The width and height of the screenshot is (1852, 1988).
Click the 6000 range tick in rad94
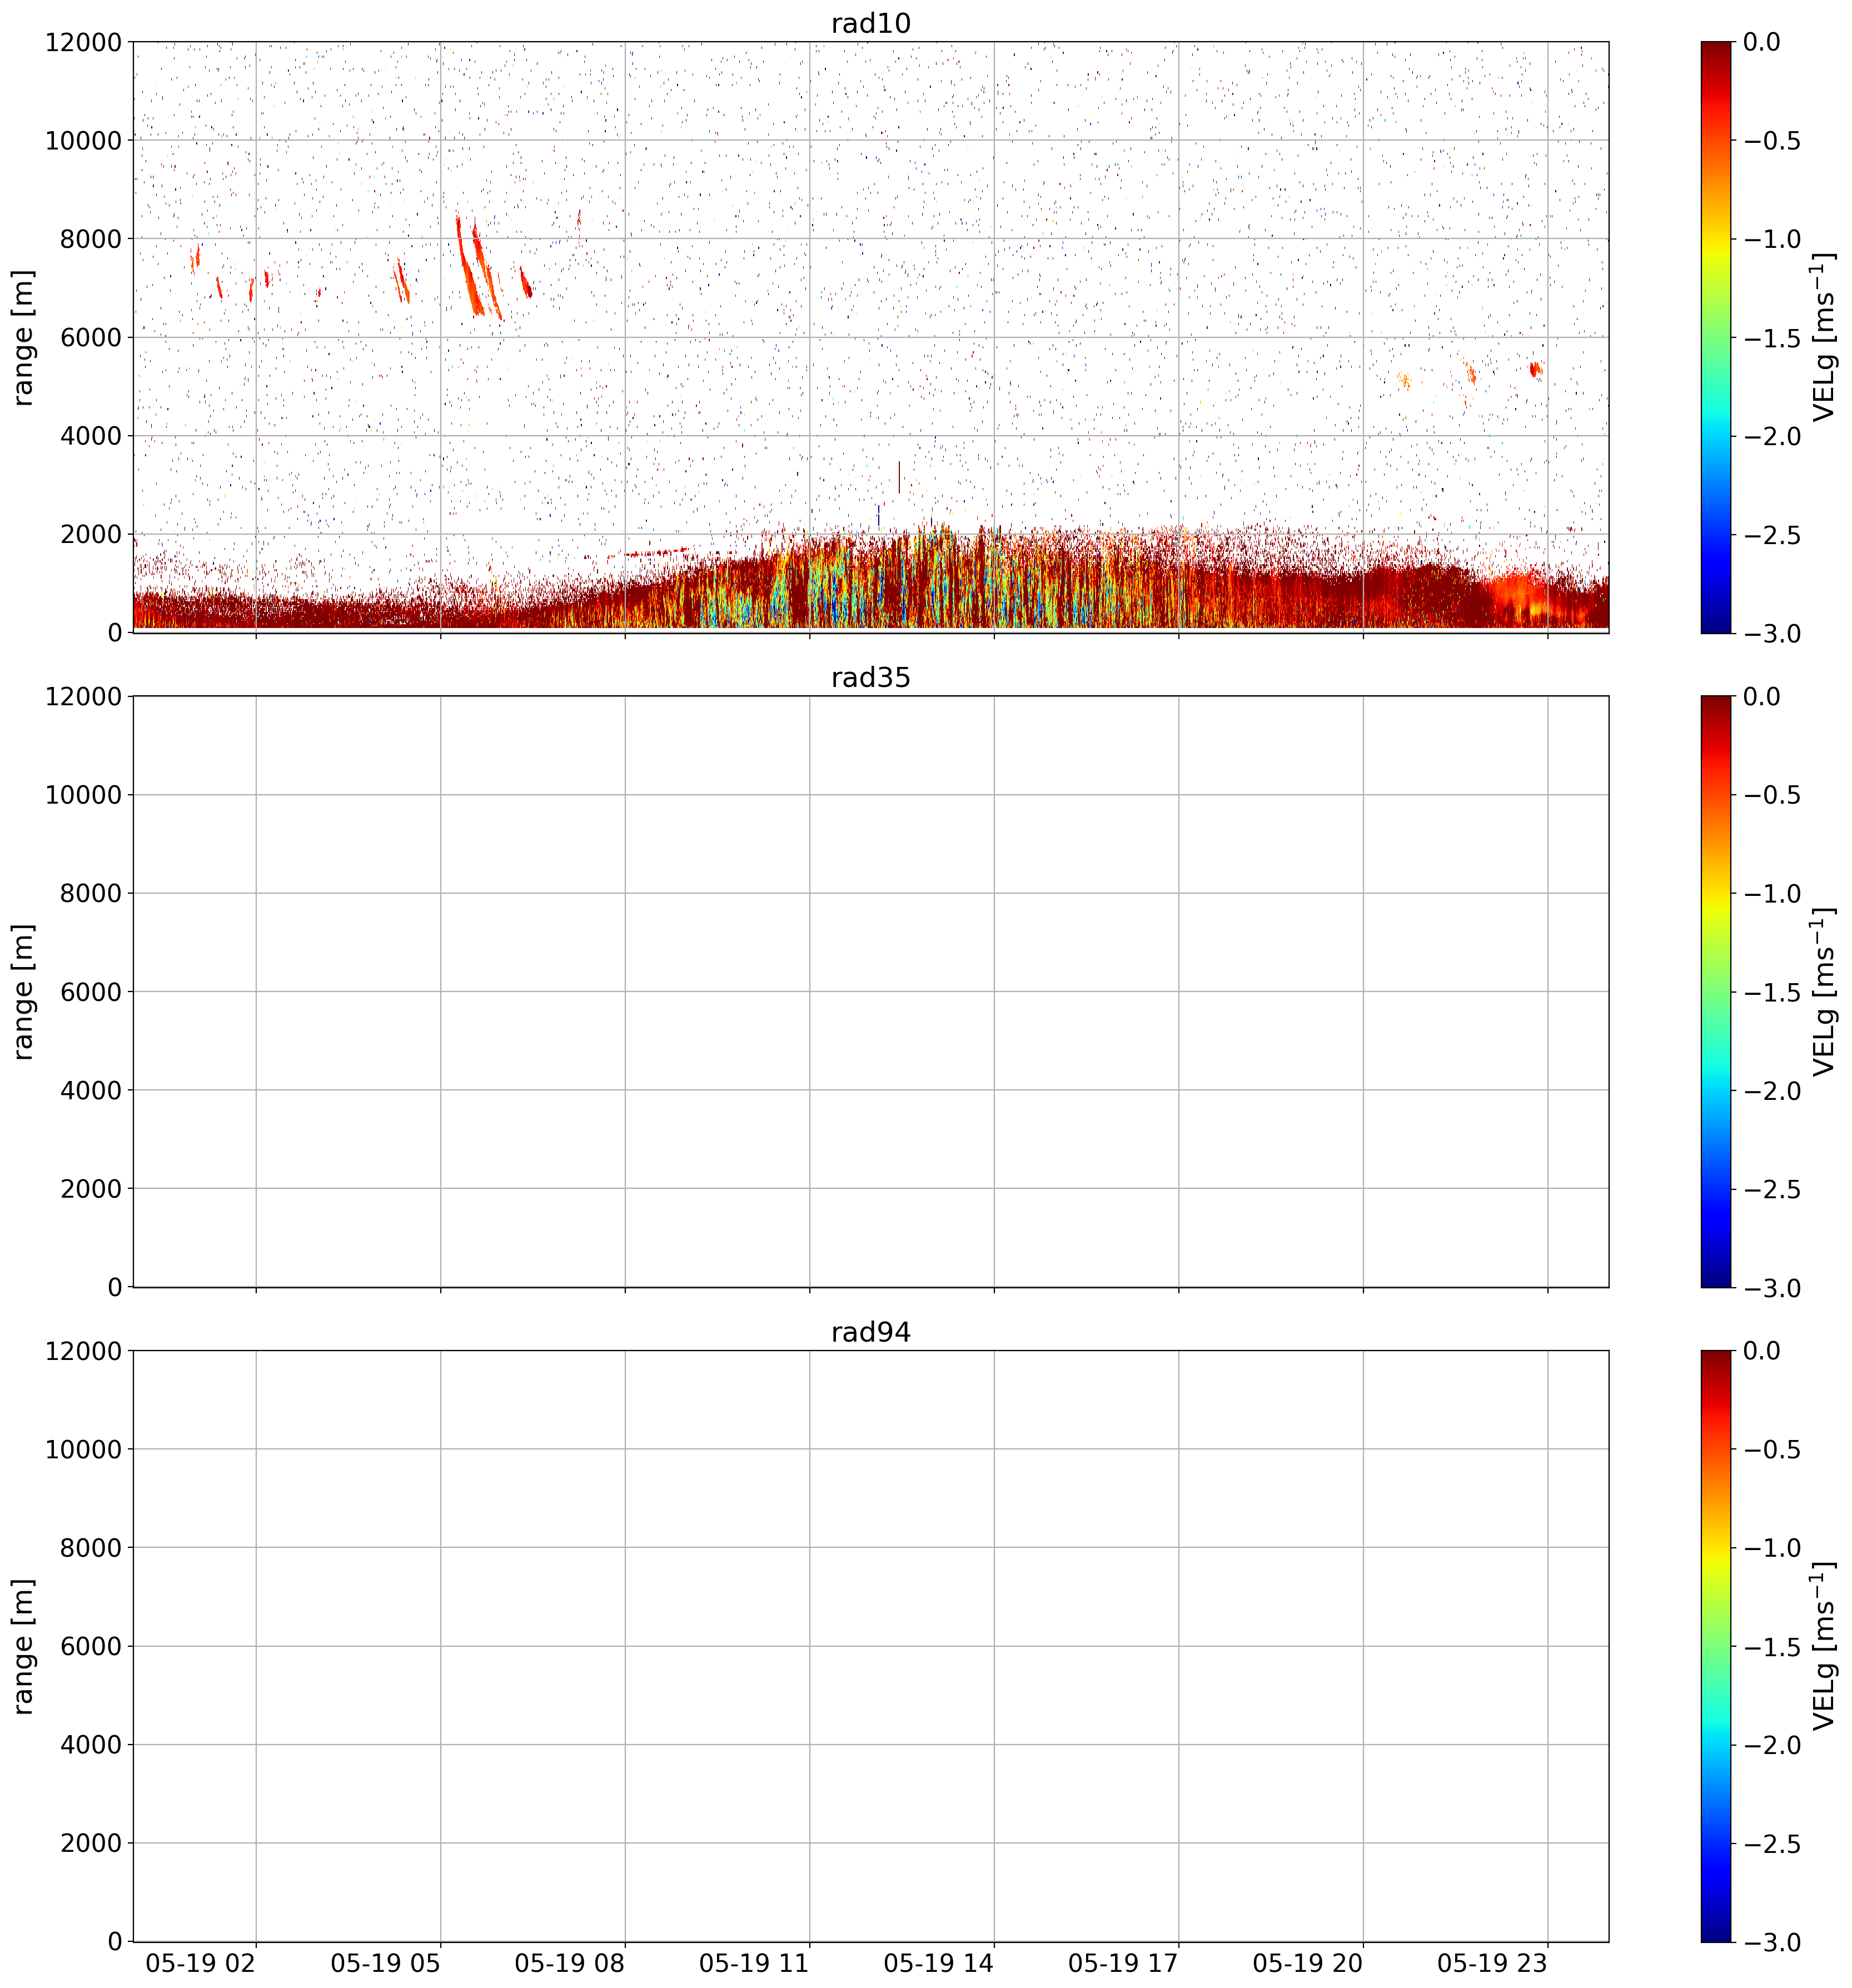(x=90, y=1647)
